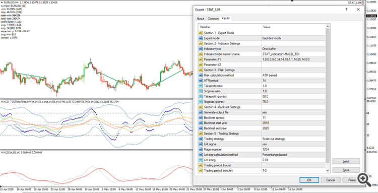
Task: Click the icon beside Takeprofit (points)
Action: [201, 96]
